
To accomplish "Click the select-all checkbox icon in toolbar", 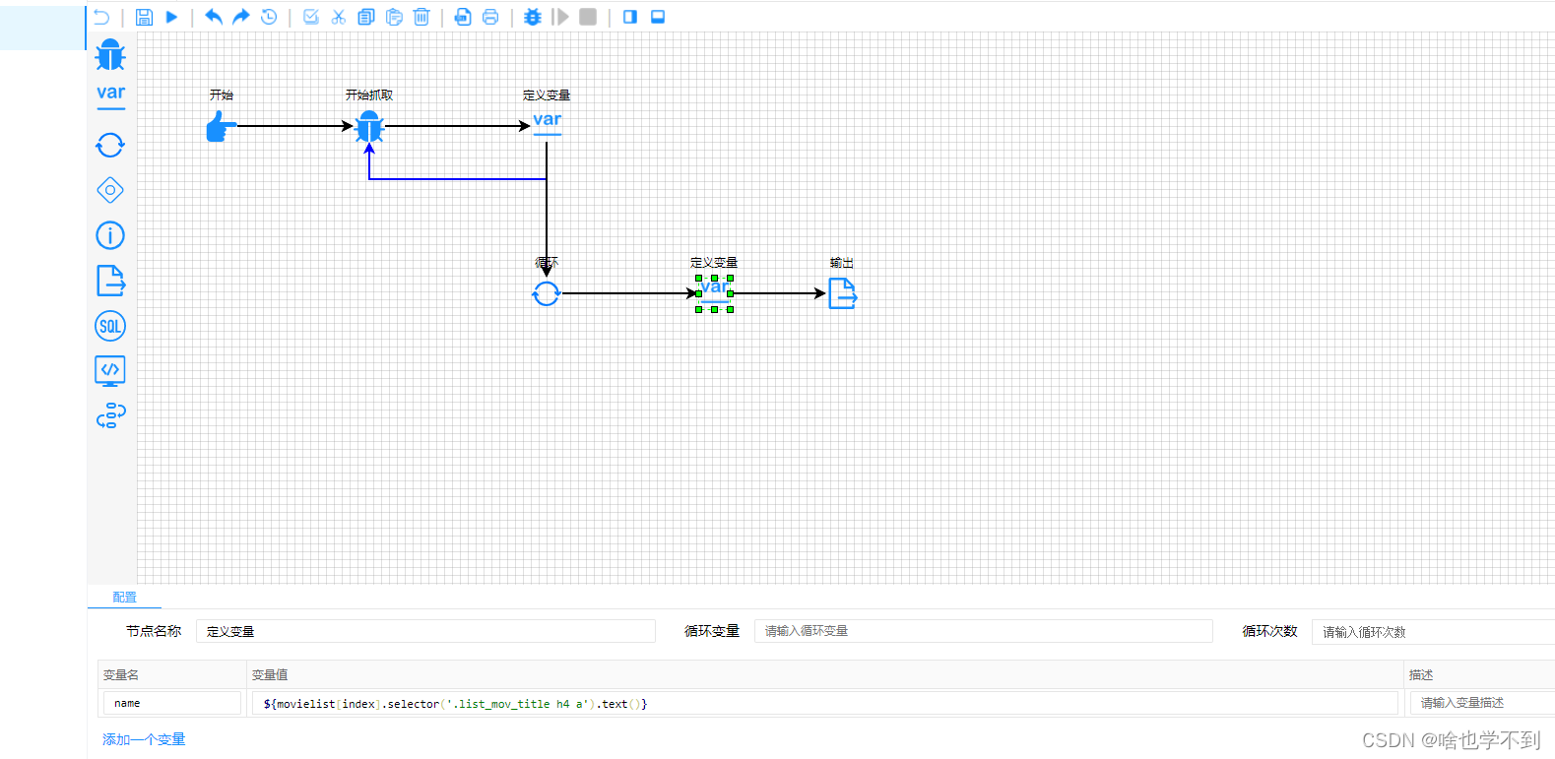I will [311, 17].
